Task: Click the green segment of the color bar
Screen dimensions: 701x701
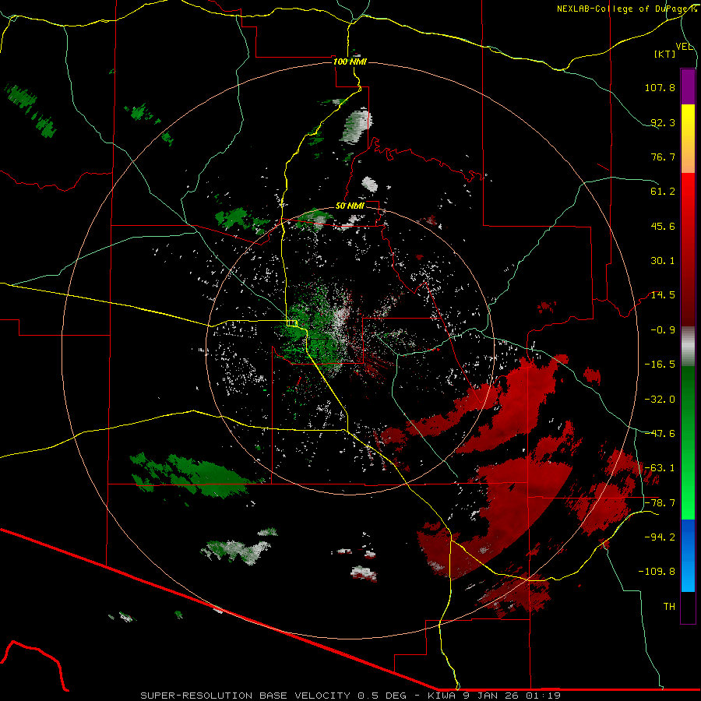Action: (688, 442)
